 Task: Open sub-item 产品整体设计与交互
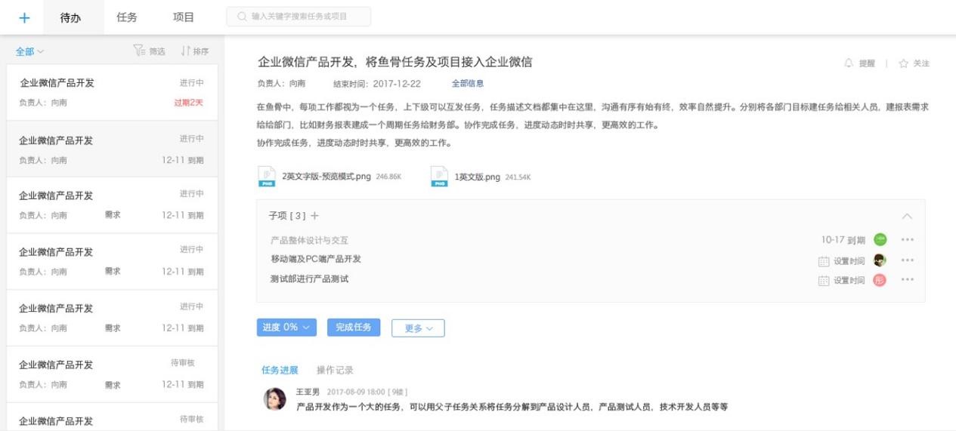[309, 240]
